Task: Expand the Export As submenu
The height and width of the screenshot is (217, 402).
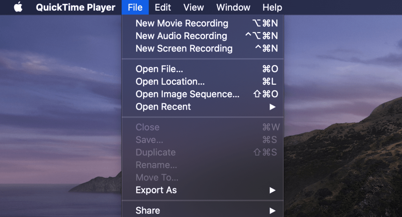Action: click(x=156, y=190)
